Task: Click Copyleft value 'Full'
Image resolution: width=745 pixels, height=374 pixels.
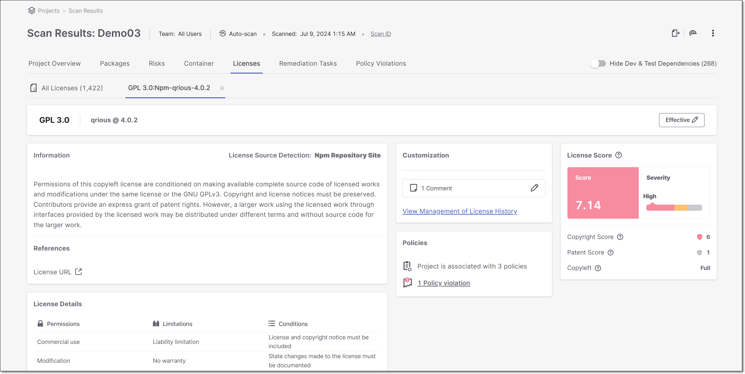Action: [x=705, y=268]
